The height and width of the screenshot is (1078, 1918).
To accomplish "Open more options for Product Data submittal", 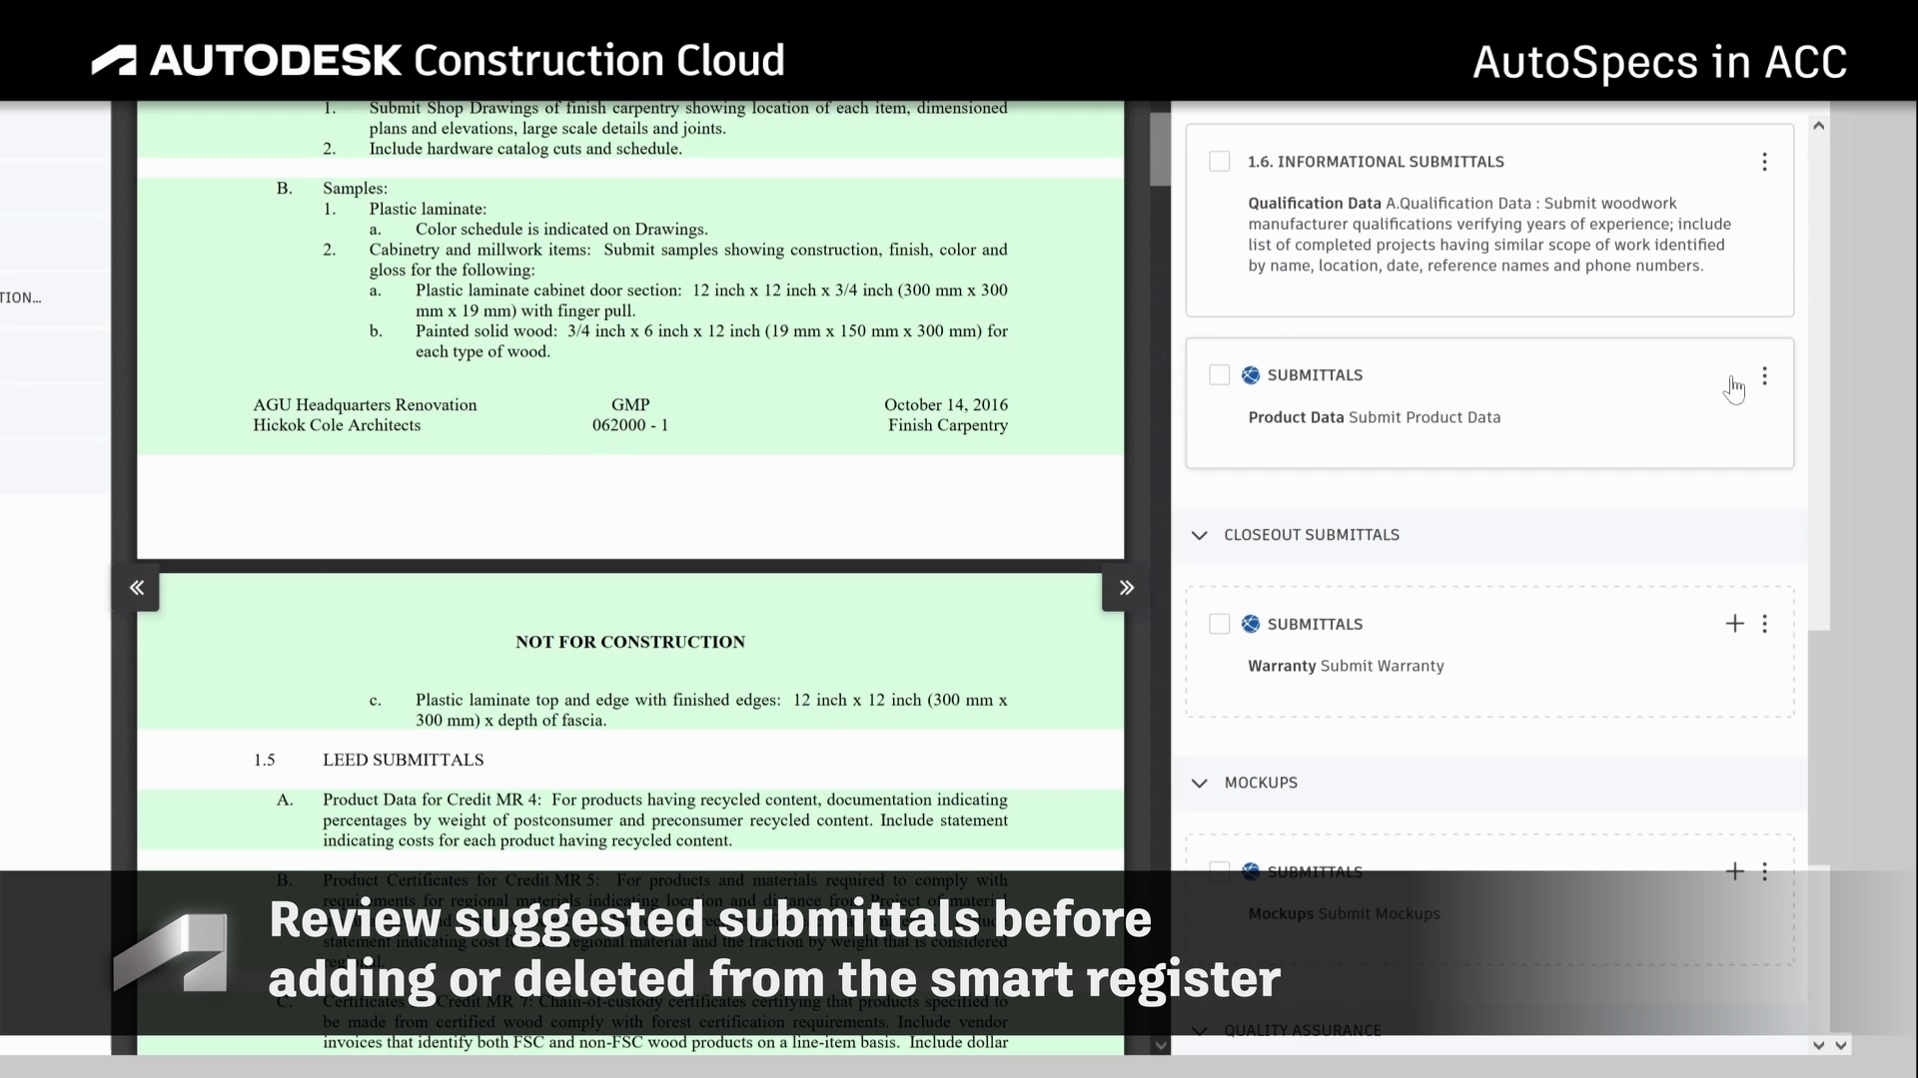I will point(1764,376).
